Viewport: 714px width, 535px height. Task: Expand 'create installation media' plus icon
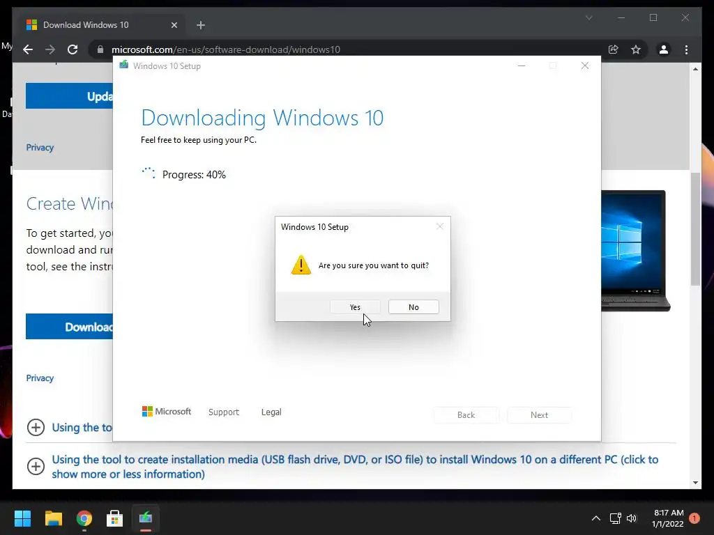tap(36, 466)
